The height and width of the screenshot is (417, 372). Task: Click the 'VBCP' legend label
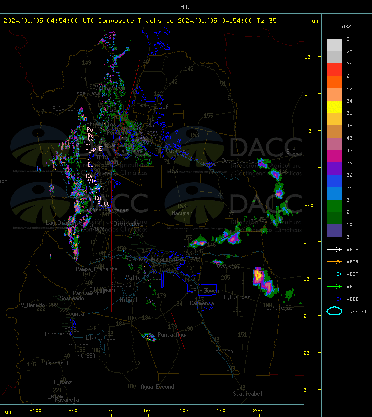(x=352, y=250)
